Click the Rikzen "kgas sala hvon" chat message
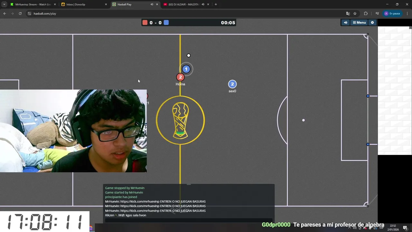The height and width of the screenshot is (232, 412). (x=126, y=215)
